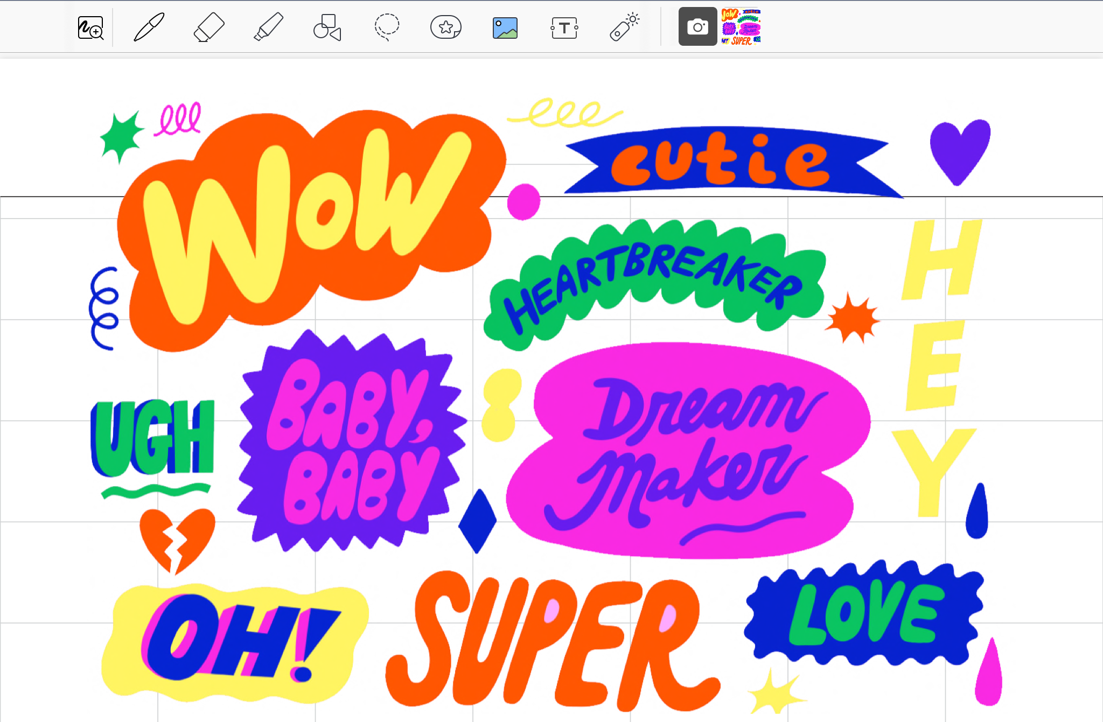Viewport: 1103px width, 722px height.
Task: Select the Highlighter tool
Action: pyautogui.click(x=268, y=27)
